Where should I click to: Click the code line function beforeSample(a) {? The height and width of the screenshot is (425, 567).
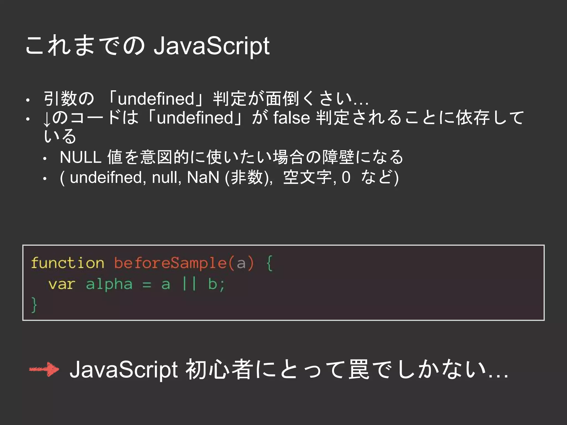point(152,263)
